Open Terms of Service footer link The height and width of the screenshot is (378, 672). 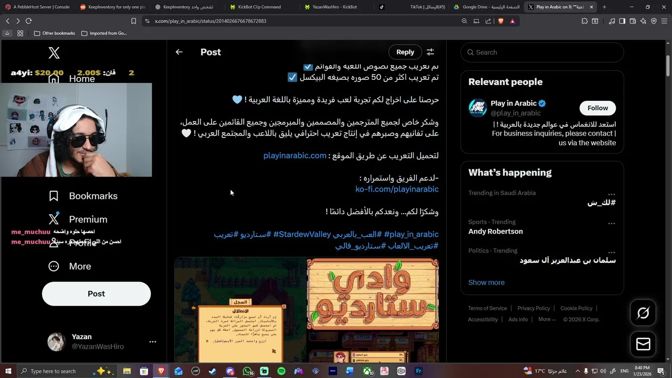click(x=487, y=308)
